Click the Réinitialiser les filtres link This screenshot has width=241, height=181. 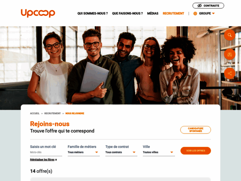[42, 160]
